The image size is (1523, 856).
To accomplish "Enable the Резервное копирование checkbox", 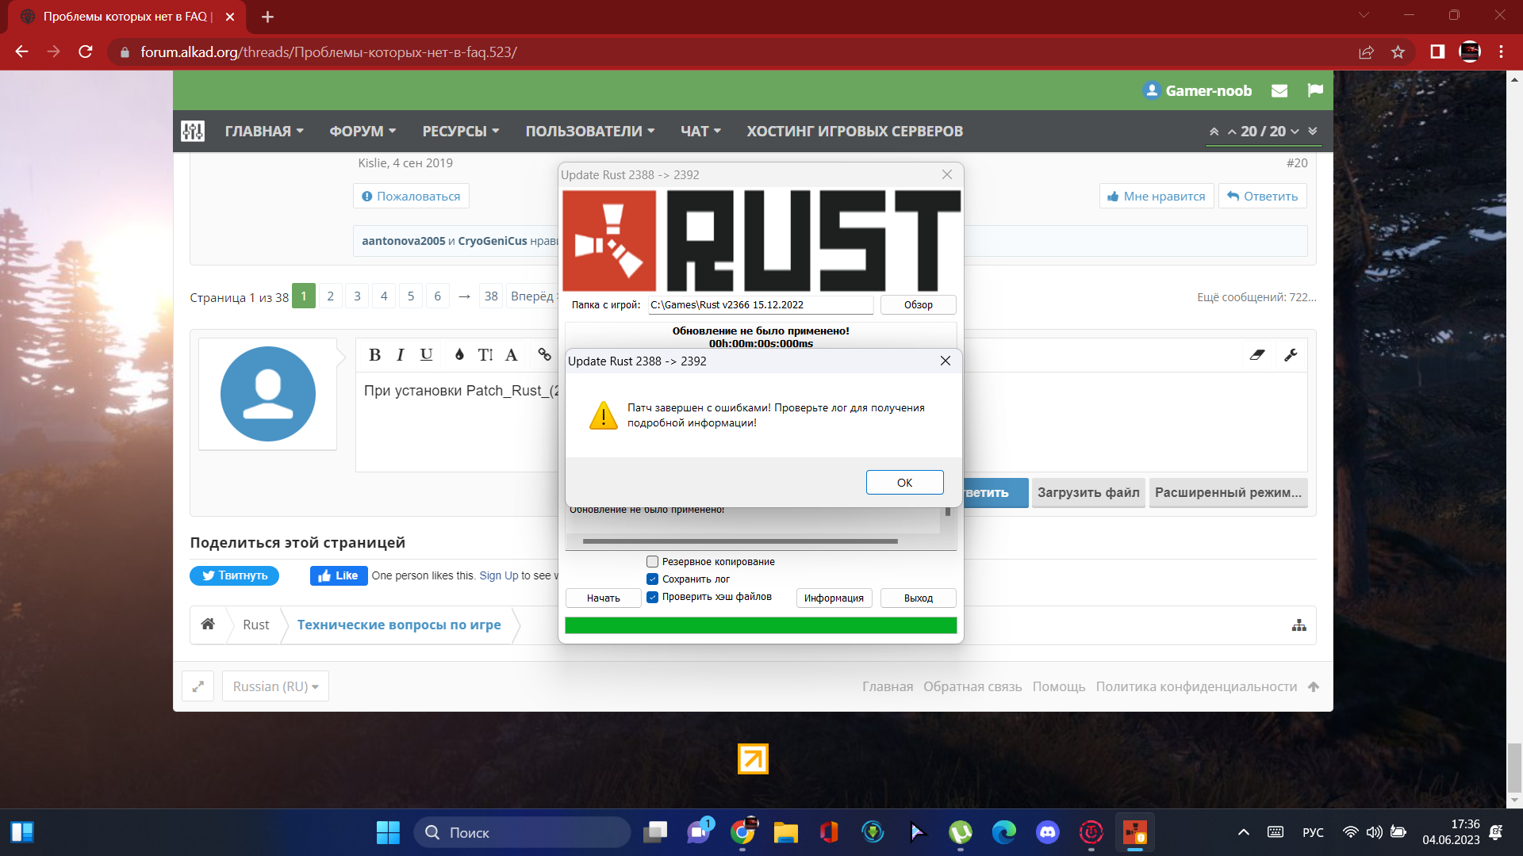I will 653,562.
